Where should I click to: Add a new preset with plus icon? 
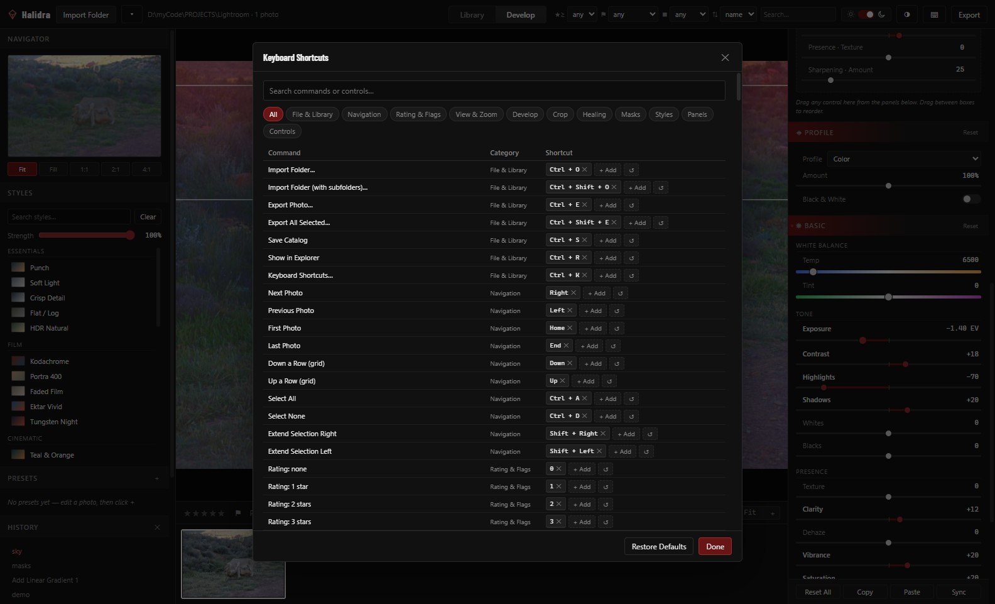tap(157, 478)
